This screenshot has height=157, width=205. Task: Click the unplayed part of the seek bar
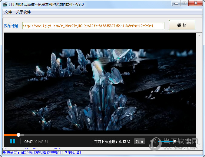coord(110,135)
